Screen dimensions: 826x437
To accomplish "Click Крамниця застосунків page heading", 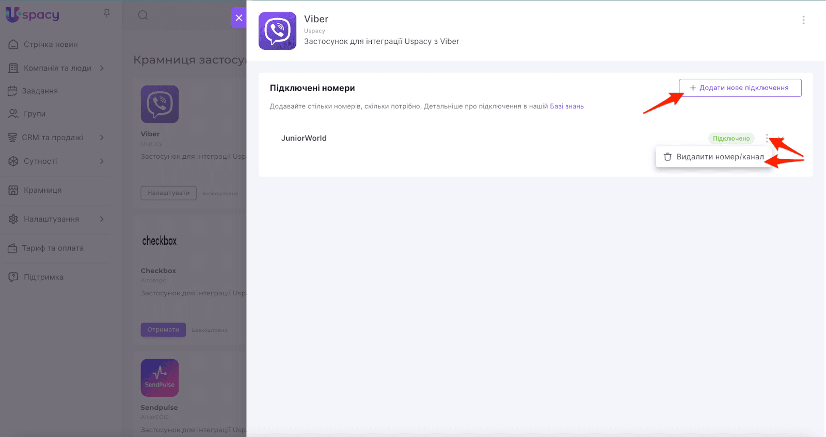I will pos(189,60).
